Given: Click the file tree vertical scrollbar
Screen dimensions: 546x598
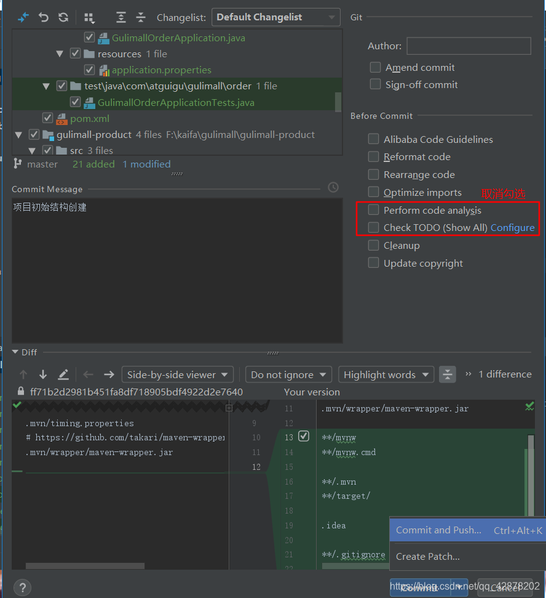Looking at the screenshot, I should pos(338,102).
